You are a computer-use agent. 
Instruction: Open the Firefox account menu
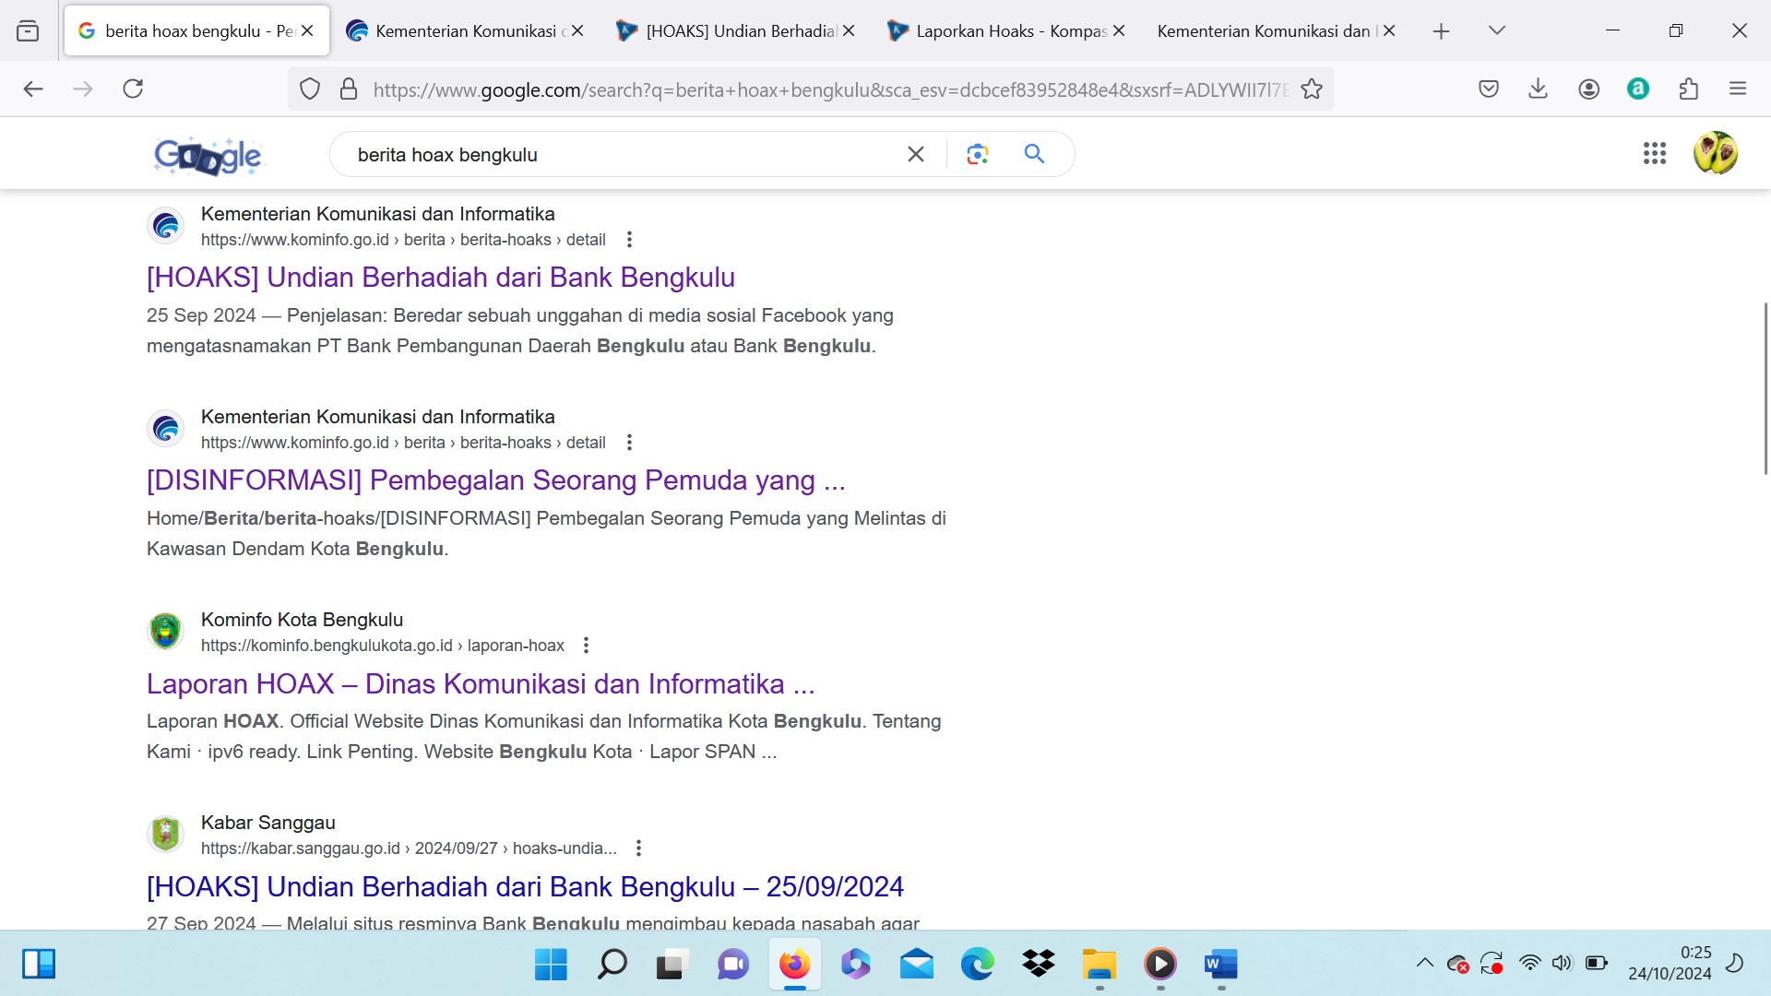1588,89
